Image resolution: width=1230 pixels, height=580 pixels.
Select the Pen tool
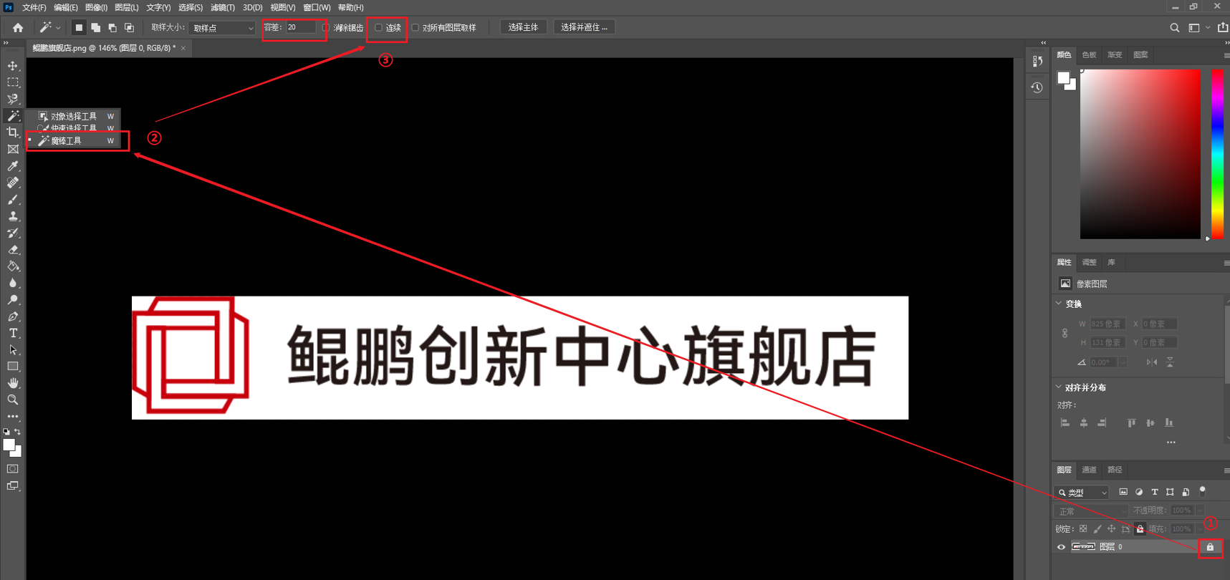tap(13, 316)
